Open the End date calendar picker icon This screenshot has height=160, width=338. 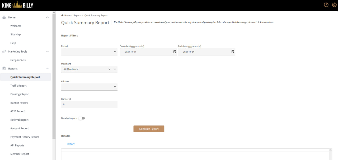[x=233, y=52]
